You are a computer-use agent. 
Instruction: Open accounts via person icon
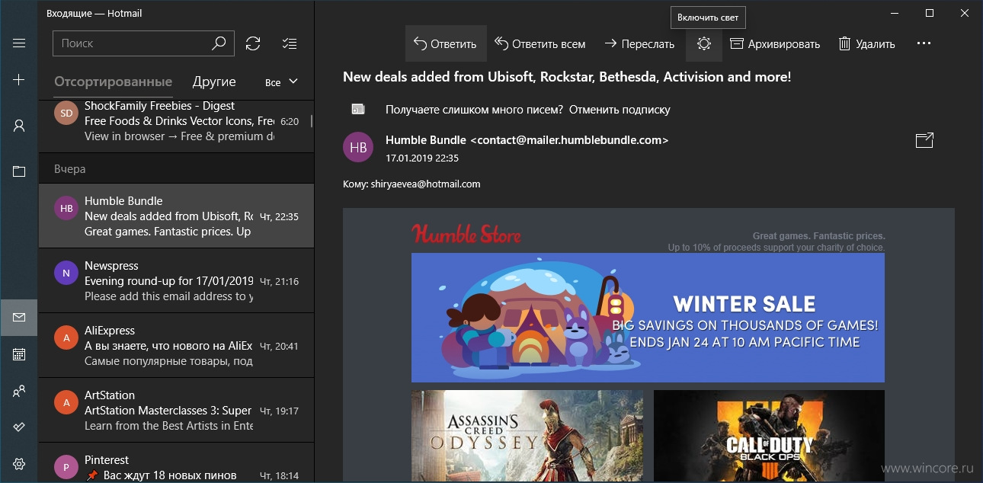(x=19, y=126)
